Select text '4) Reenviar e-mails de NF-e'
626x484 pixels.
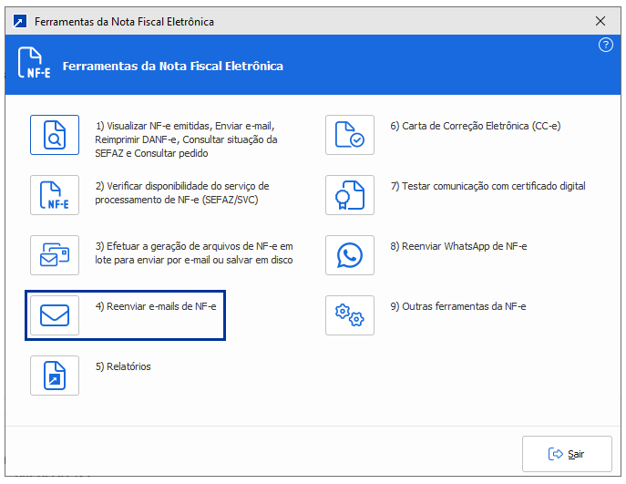click(156, 306)
